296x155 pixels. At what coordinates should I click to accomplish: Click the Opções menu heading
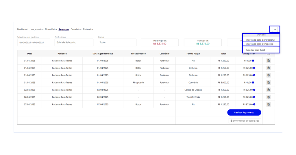pos(261,35)
